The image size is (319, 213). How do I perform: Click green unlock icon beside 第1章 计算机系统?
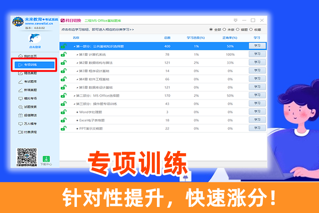[x=64, y=54]
